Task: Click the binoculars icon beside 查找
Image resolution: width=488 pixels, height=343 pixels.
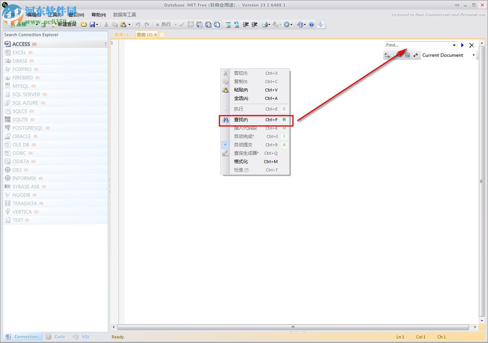Action: click(x=225, y=120)
